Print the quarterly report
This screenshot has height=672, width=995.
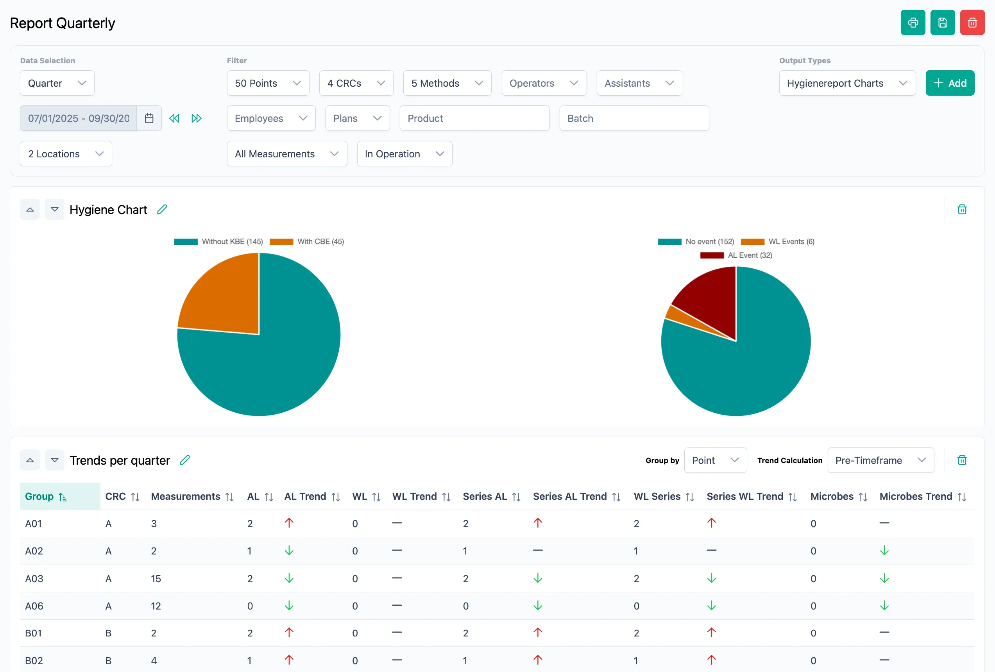[913, 22]
